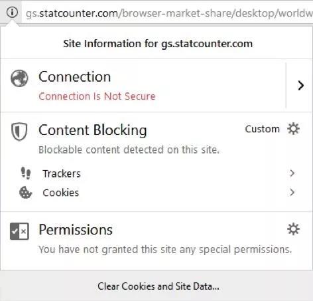Select the Cookies row

pyautogui.click(x=156, y=193)
